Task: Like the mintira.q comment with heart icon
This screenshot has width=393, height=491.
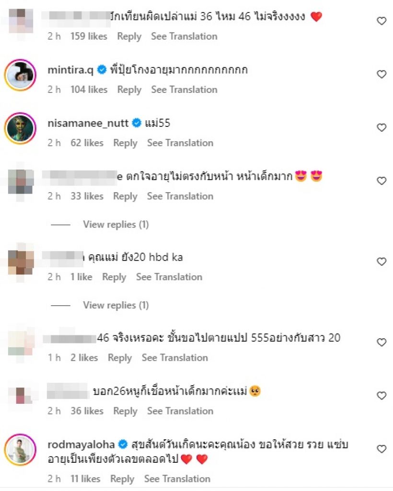Action: pos(381,74)
